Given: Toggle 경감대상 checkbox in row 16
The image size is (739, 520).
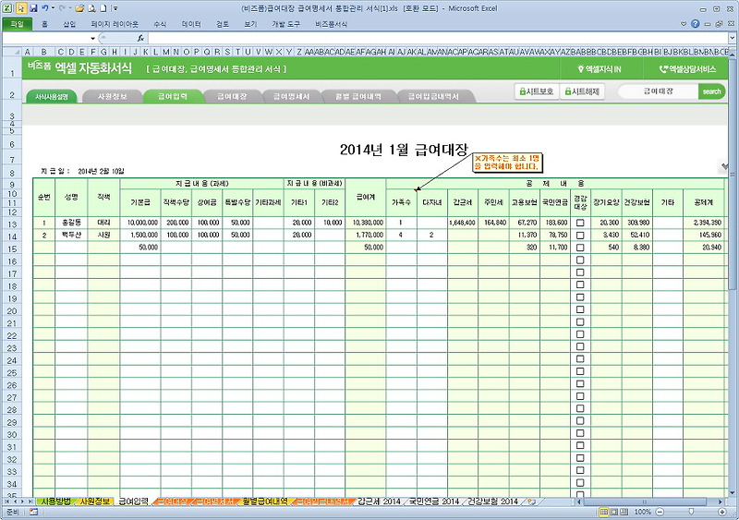Looking at the screenshot, I should [x=580, y=260].
